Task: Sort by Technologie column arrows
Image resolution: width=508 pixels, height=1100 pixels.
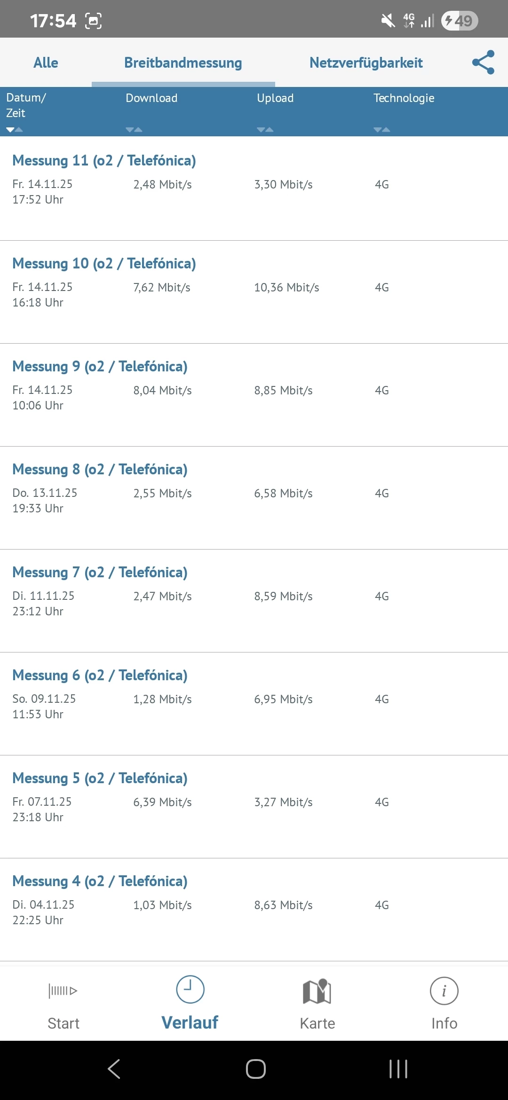Action: [x=382, y=130]
